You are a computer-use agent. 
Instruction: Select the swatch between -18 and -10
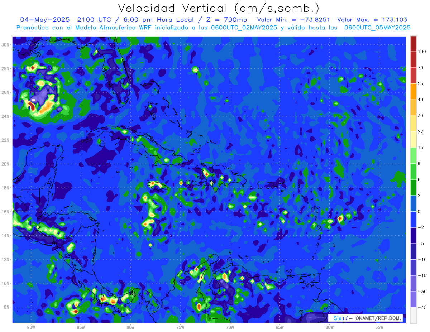coord(414,268)
